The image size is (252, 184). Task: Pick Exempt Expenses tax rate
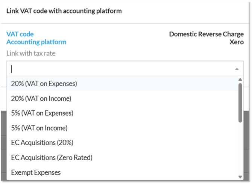tap(36, 172)
